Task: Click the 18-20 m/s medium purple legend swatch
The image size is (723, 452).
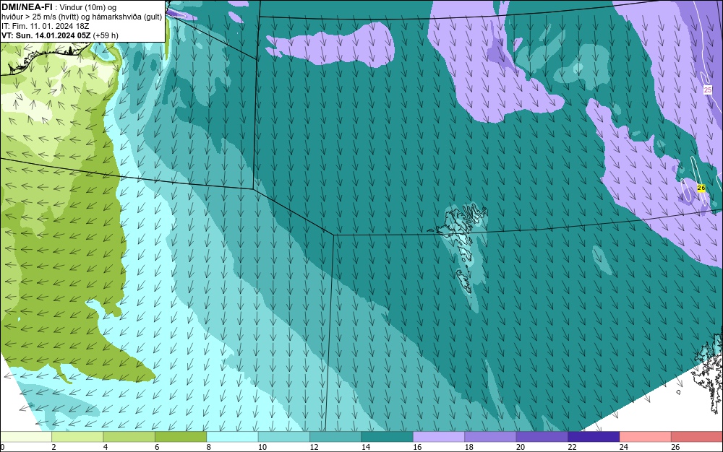Action: point(491,437)
